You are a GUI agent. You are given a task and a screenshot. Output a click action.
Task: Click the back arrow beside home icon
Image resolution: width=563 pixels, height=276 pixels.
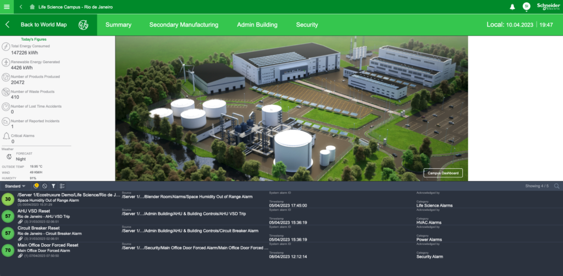tap(21, 7)
